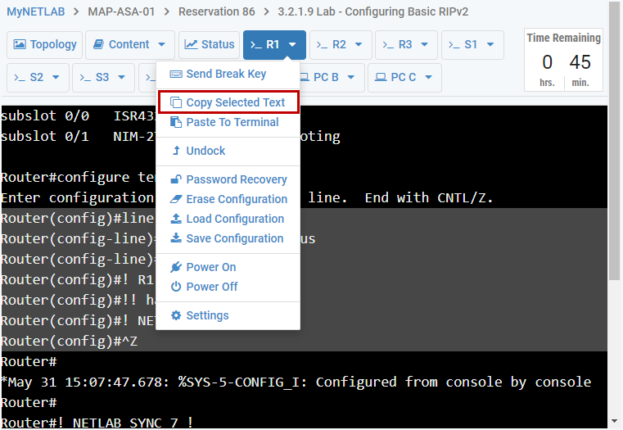Select Save Configuration menu entry
Screen dimensions: 623x430
tap(235, 239)
